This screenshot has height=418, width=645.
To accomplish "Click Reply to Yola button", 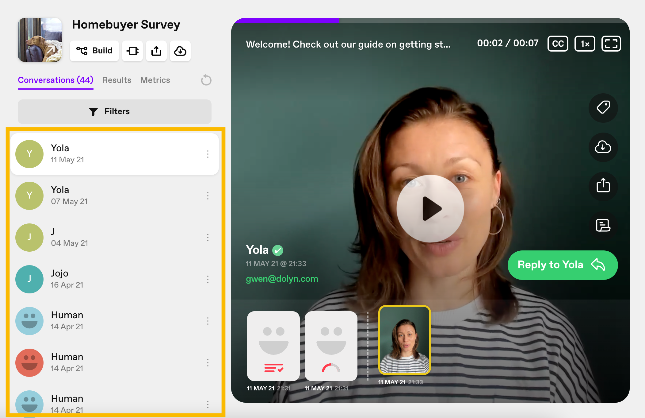I will click(563, 265).
